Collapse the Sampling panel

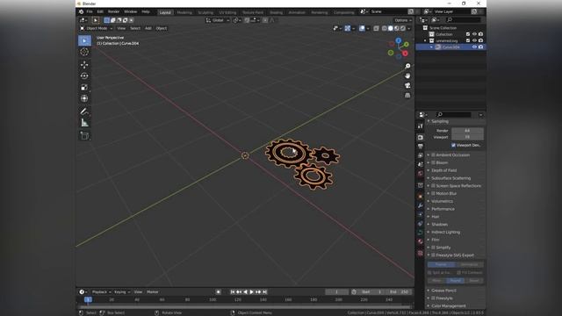[x=440, y=121]
